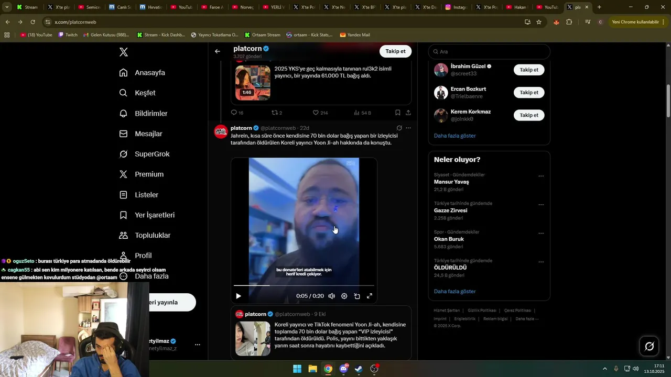Switch to the Stream tab
The image size is (671, 377).
(27, 7)
